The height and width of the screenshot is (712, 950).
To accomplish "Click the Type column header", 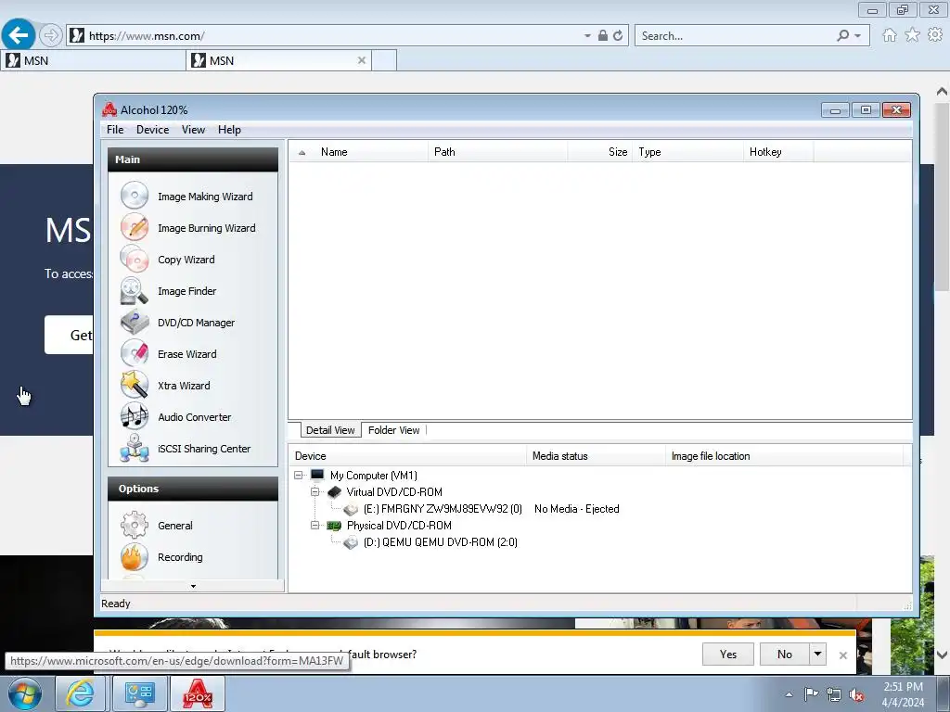I will 687,152.
